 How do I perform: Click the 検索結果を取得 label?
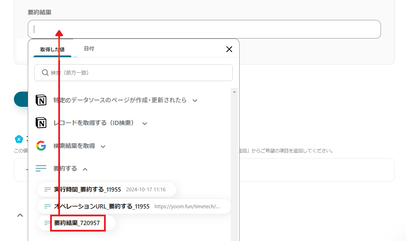tap(74, 146)
